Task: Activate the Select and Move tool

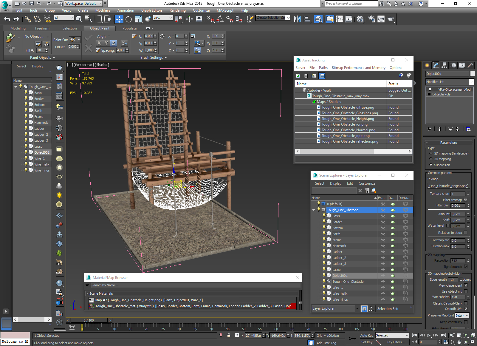Action: coord(119,19)
